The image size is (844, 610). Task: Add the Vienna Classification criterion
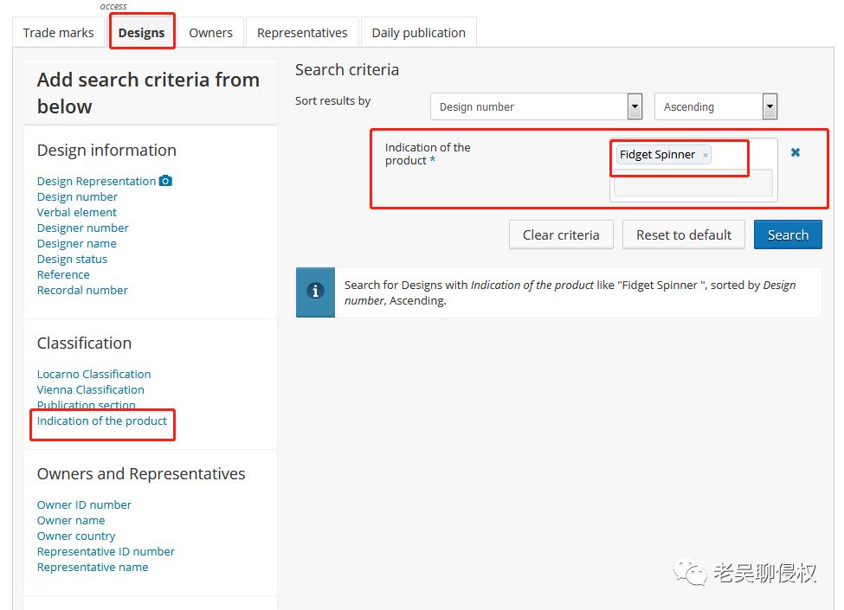[x=90, y=389]
